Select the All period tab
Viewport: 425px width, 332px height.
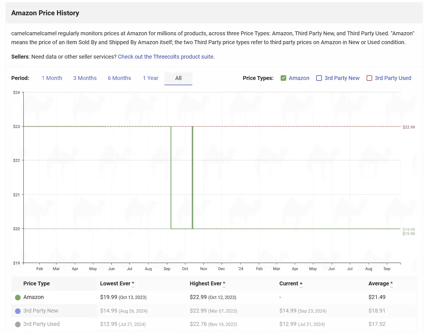178,78
